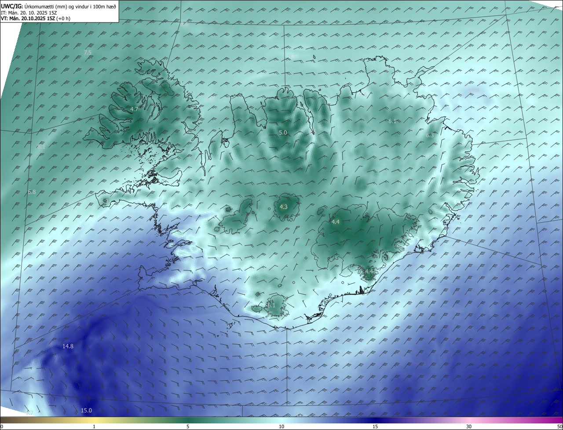This screenshot has width=563, height=430.
Task: Click the 15 tick on the colorbar
Action: pos(375,426)
